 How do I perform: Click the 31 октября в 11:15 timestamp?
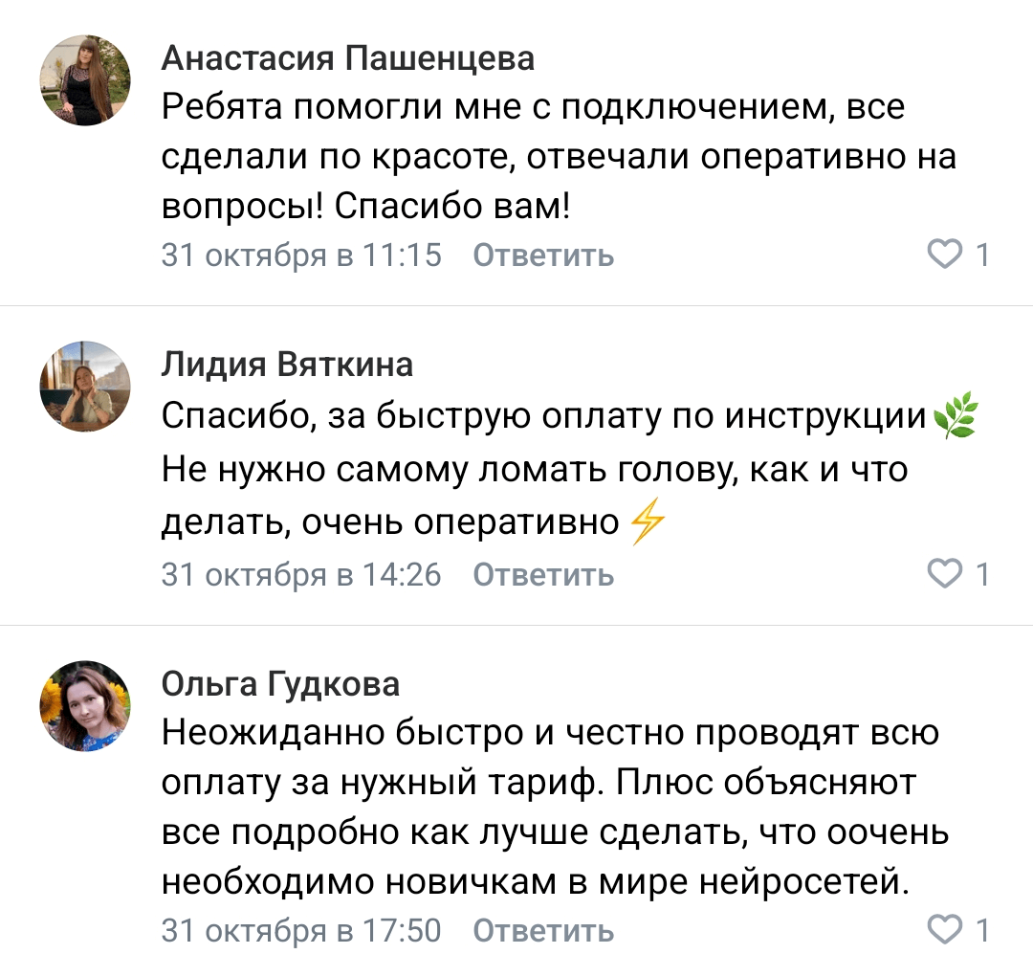tap(301, 255)
